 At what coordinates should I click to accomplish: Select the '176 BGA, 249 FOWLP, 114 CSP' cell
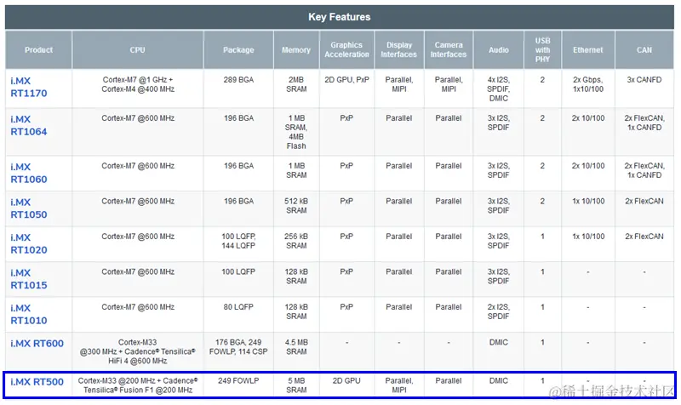tap(238, 351)
